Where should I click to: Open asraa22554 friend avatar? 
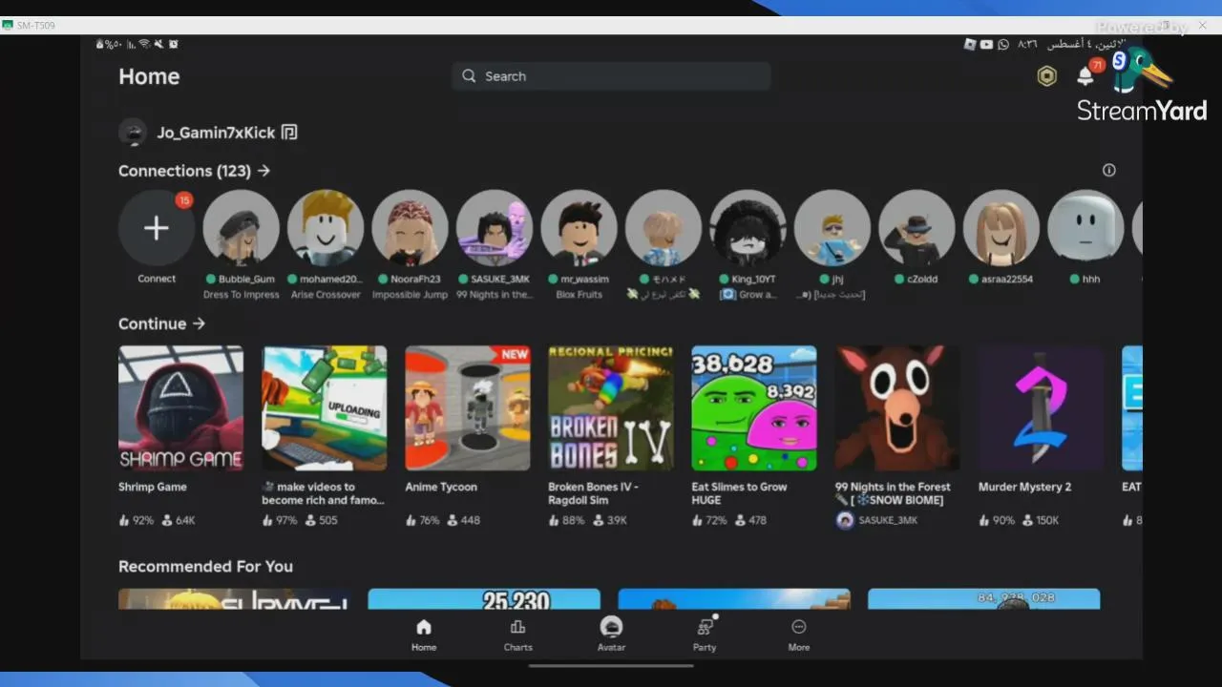(1001, 228)
